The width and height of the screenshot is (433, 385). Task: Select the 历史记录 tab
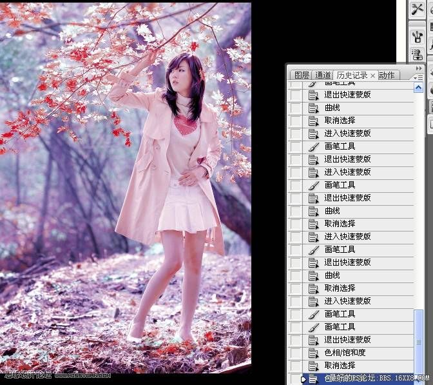352,75
